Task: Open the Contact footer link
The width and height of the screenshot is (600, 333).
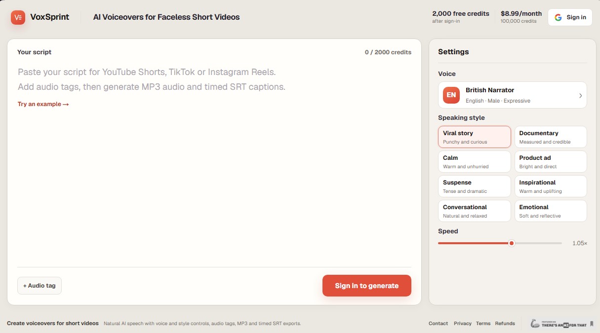Action: [x=438, y=324]
